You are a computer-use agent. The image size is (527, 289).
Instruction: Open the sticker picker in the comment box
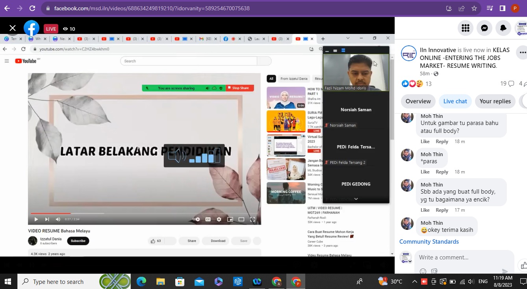pos(434,271)
